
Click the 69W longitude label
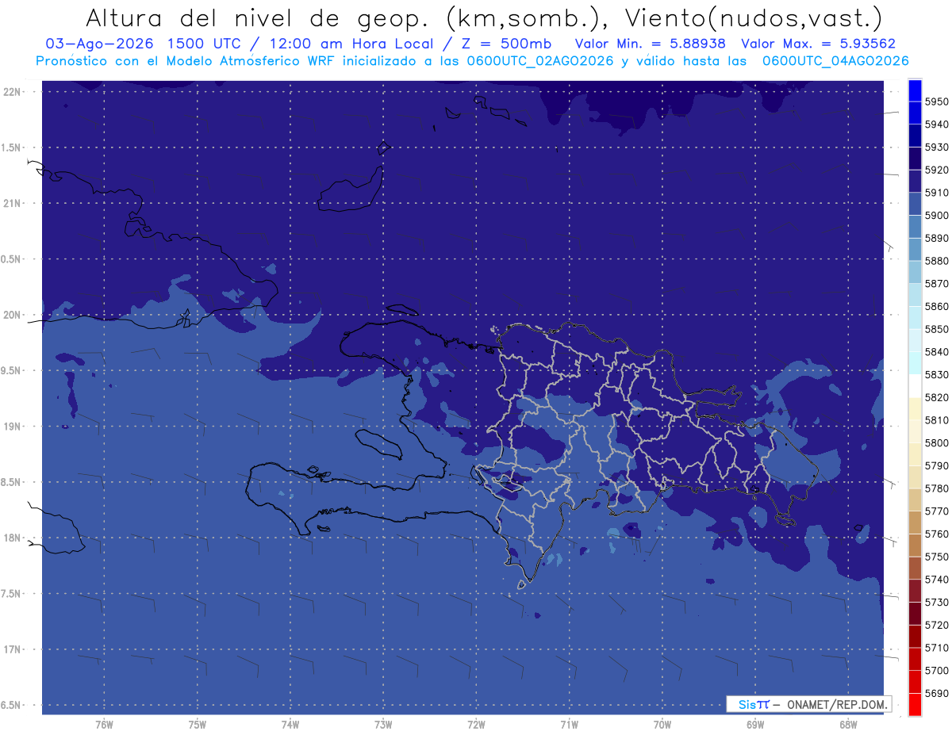tap(755, 725)
